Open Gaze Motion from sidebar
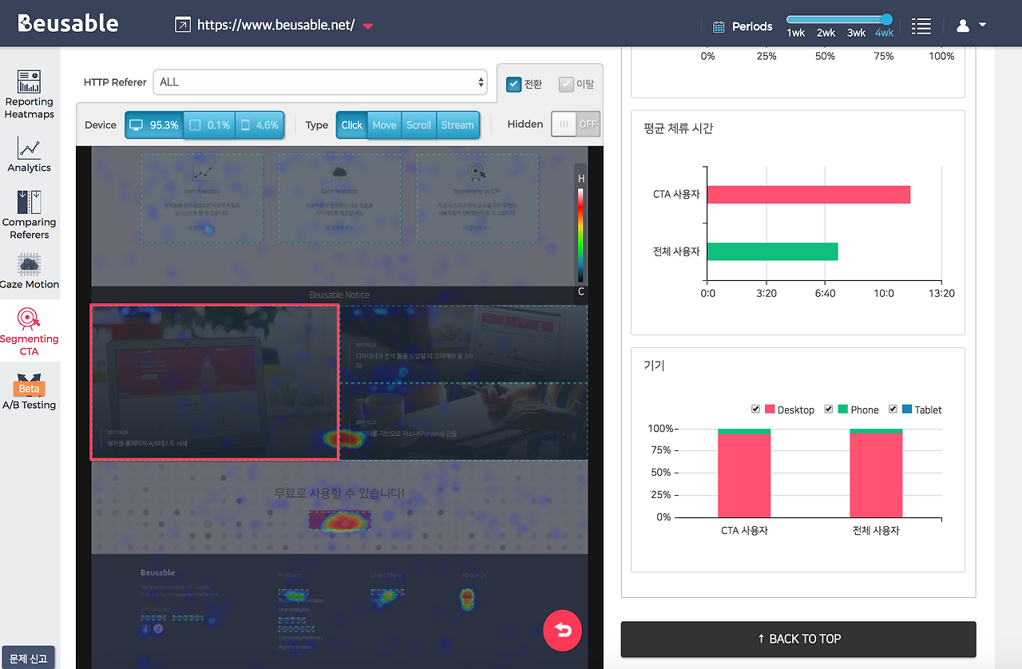This screenshot has width=1022, height=669. pyautogui.click(x=30, y=271)
